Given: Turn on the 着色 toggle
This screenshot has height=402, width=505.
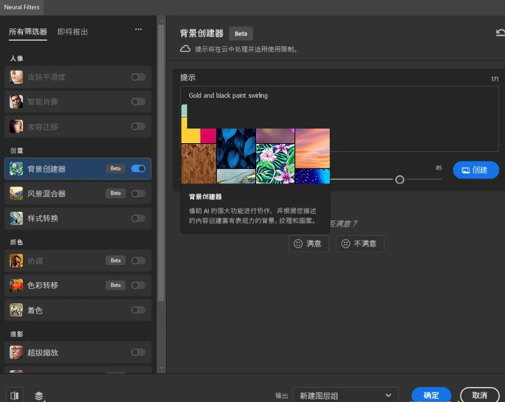Looking at the screenshot, I should click(138, 310).
